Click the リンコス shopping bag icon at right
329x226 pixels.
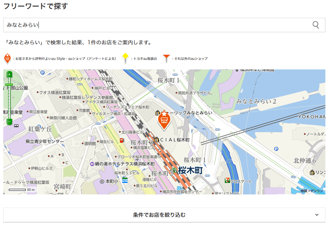coord(312,172)
